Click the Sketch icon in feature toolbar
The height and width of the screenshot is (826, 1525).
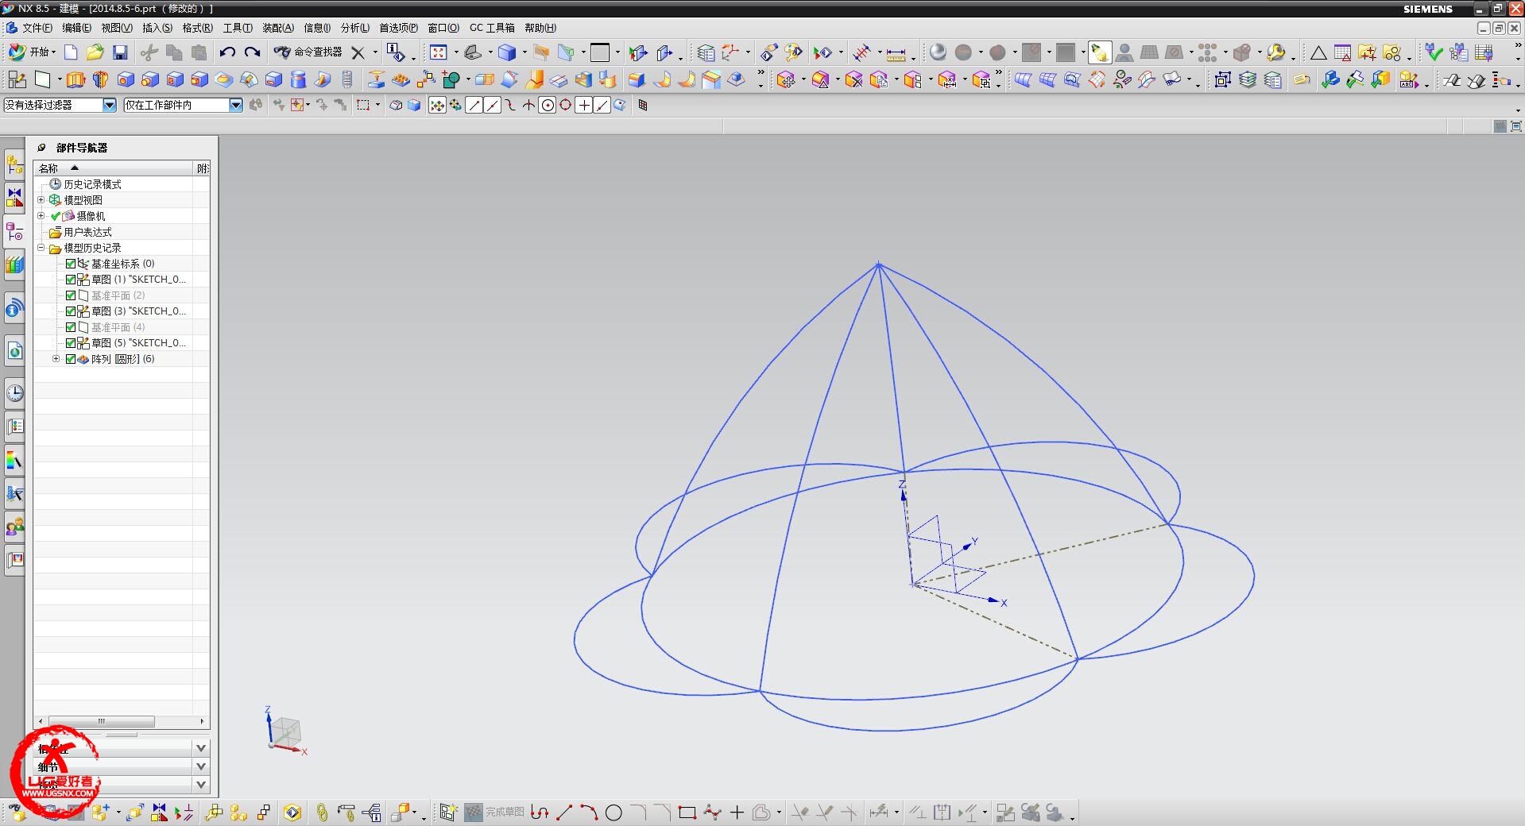click(17, 79)
